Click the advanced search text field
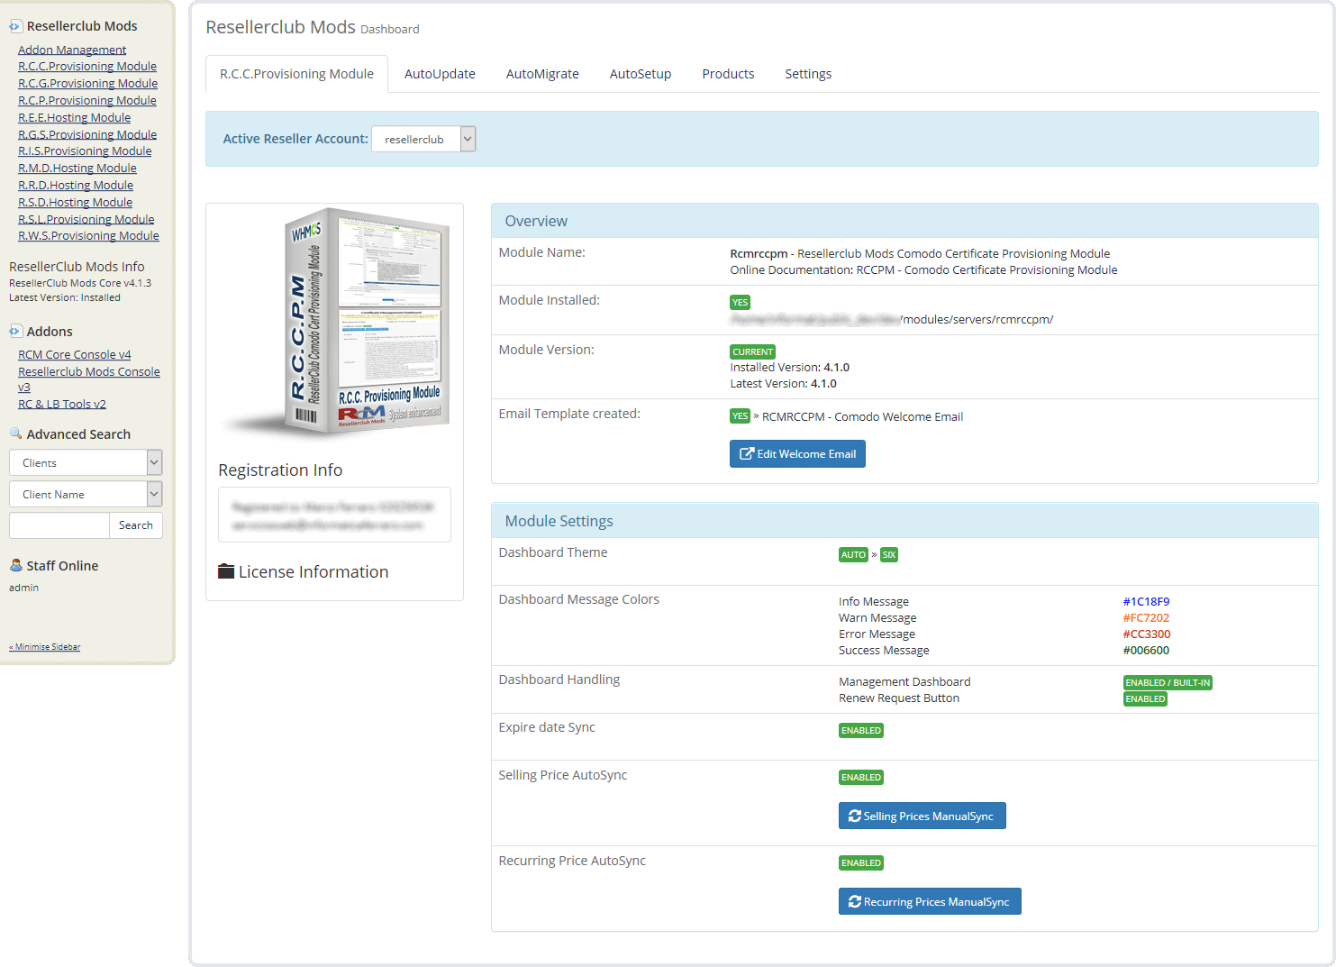Screen dimensions: 1336x967 click(59, 525)
